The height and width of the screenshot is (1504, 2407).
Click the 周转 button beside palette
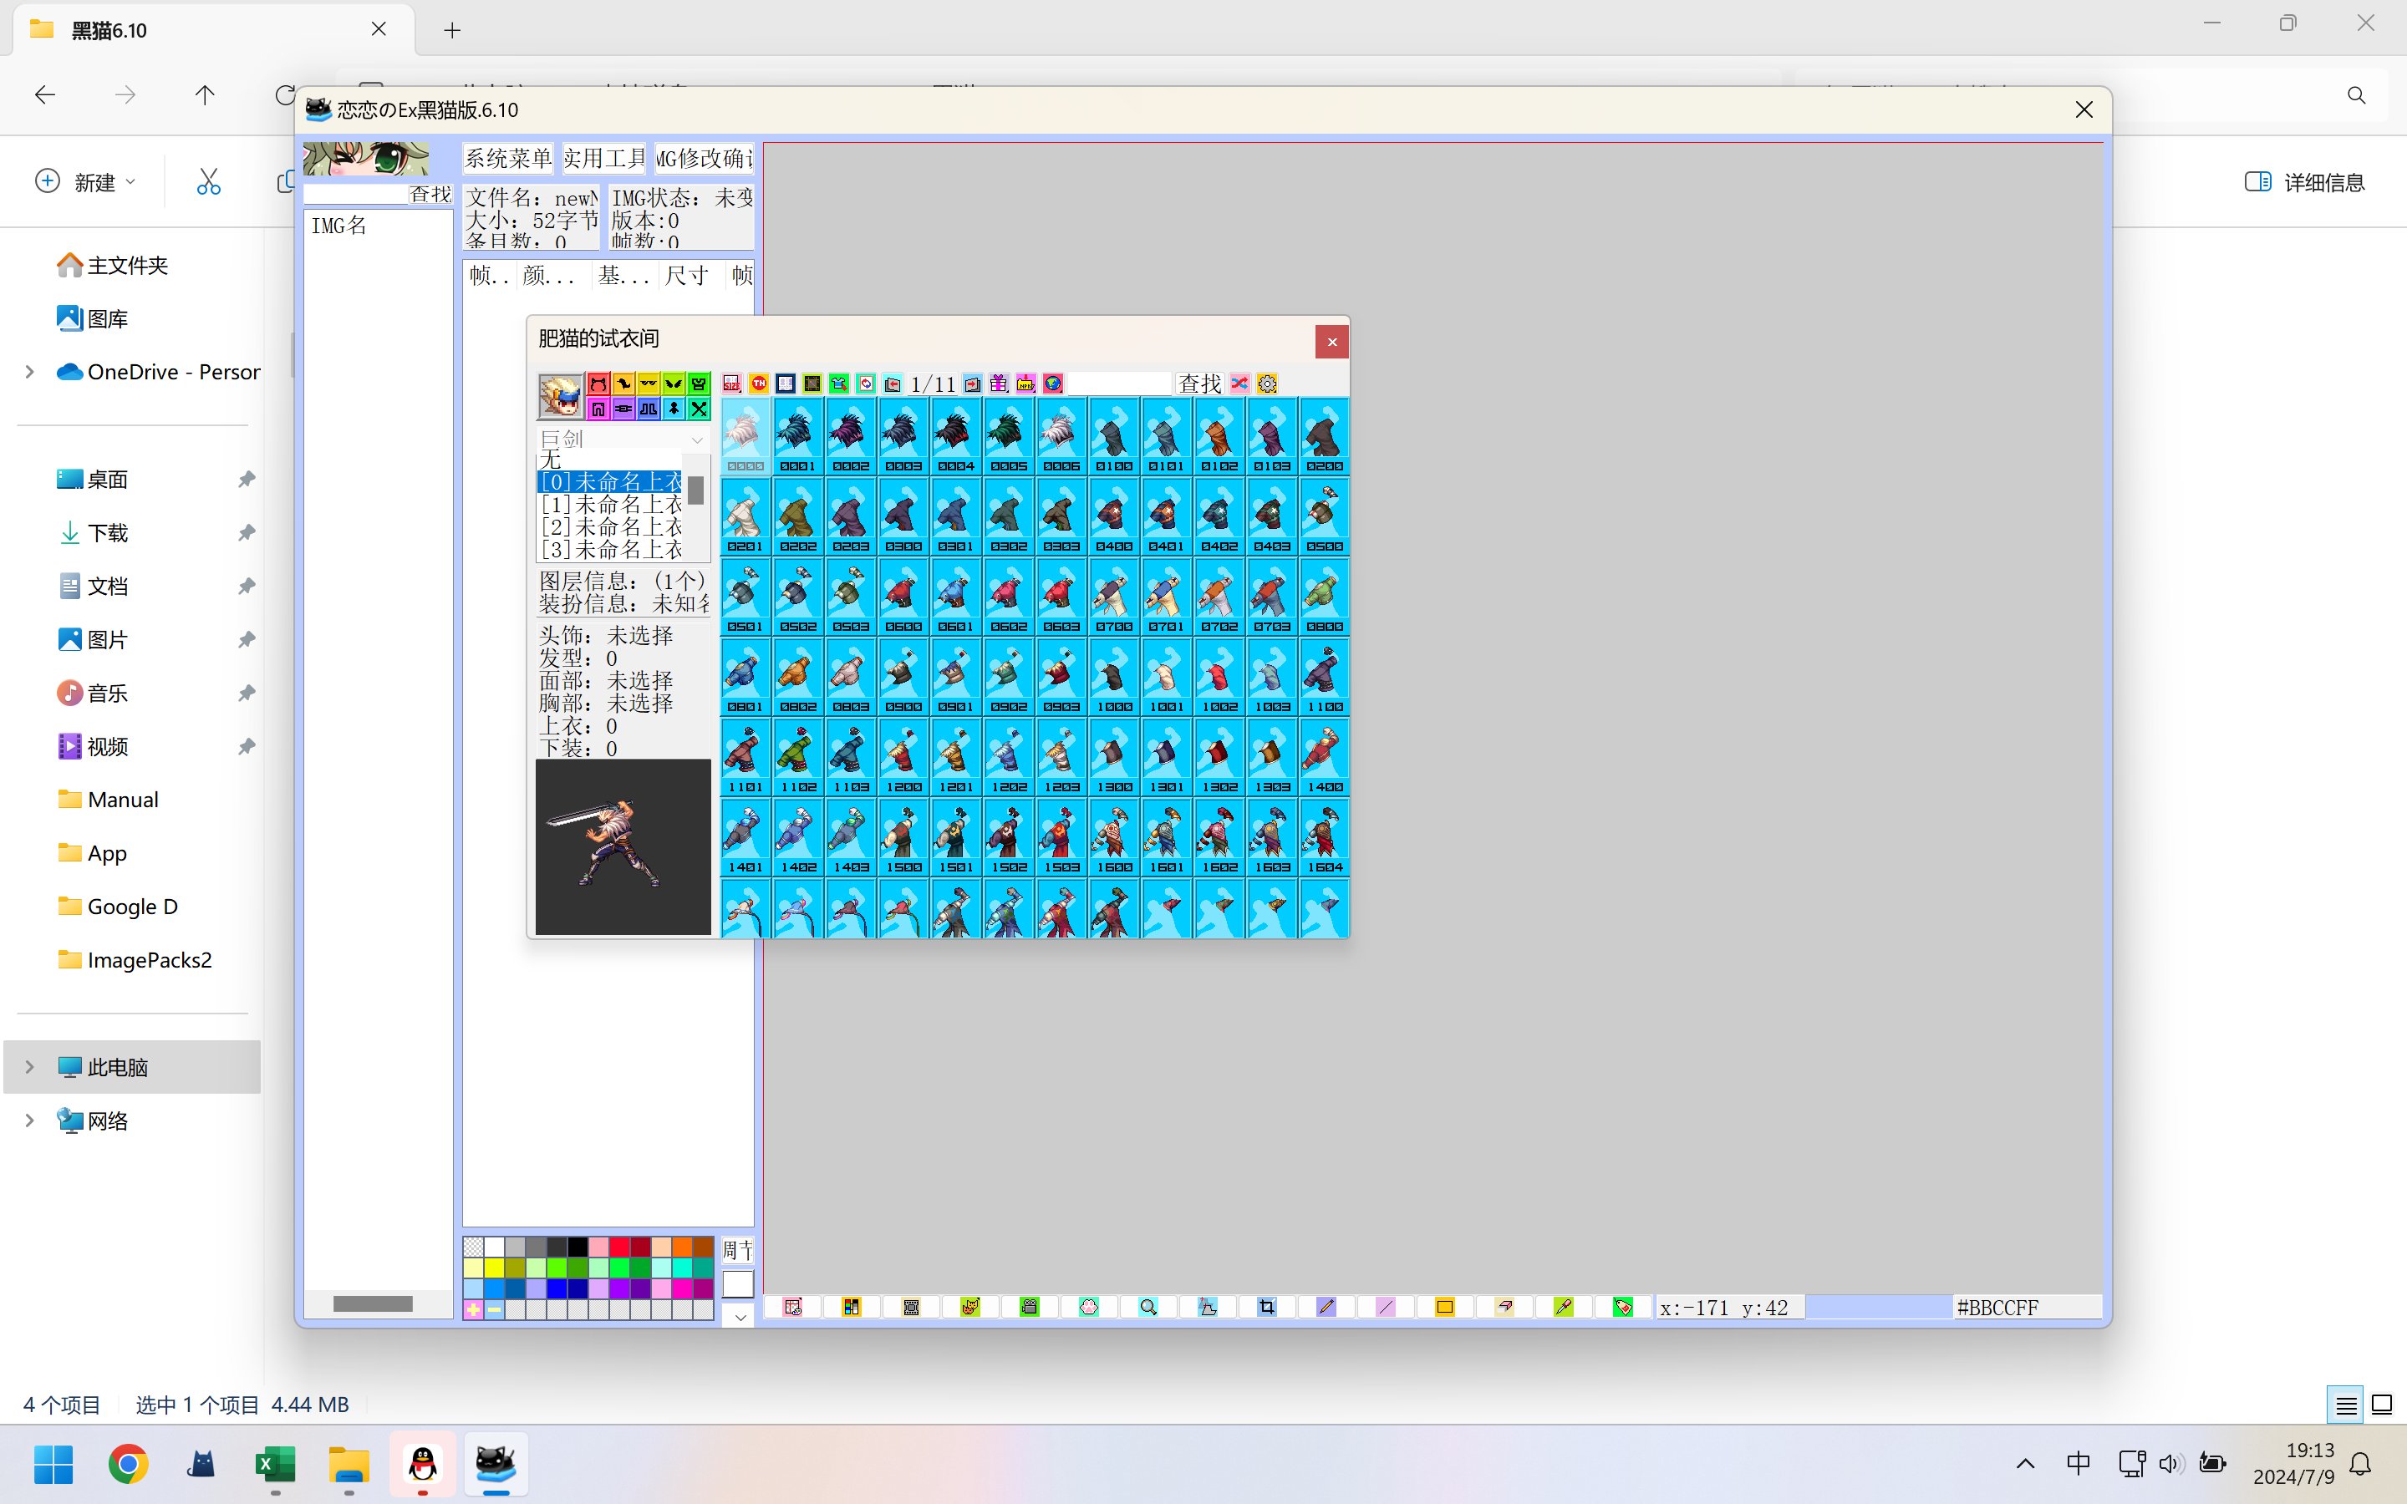[x=738, y=1249]
